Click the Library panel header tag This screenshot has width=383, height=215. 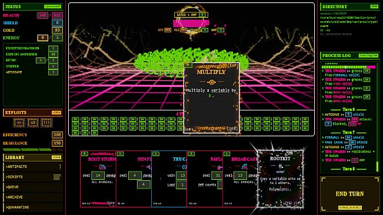pyautogui.click(x=56, y=157)
